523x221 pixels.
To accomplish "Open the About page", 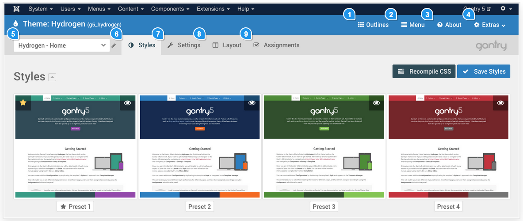I will (x=449, y=25).
